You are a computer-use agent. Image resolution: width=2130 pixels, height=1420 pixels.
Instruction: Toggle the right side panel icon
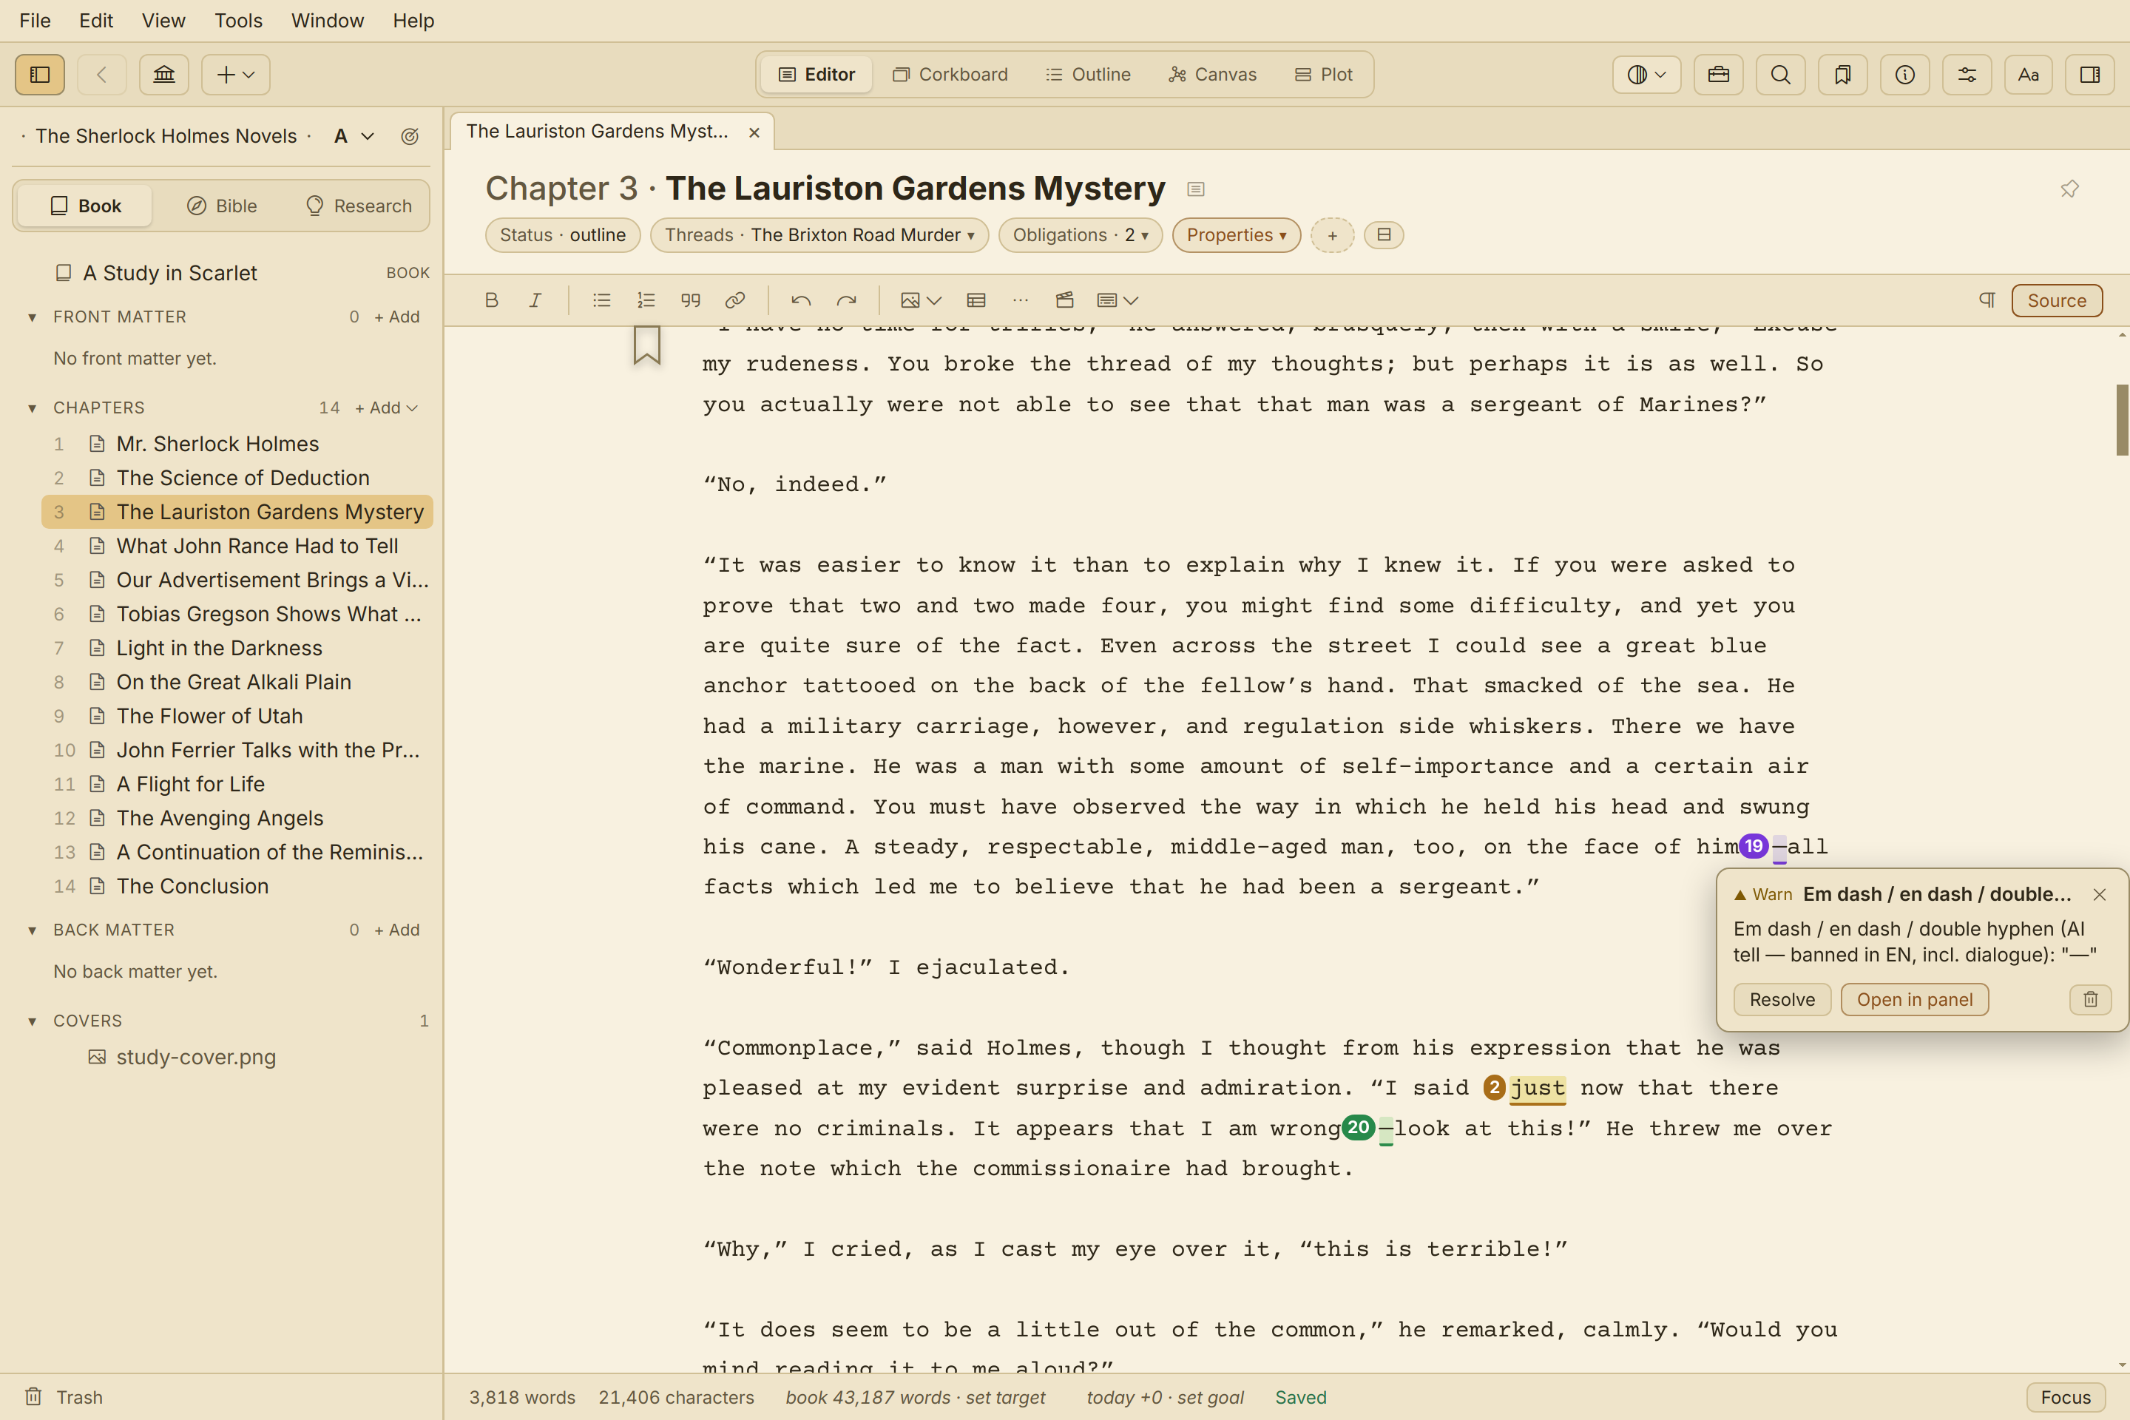2090,74
